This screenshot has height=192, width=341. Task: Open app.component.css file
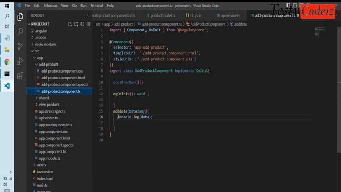[x=53, y=132]
